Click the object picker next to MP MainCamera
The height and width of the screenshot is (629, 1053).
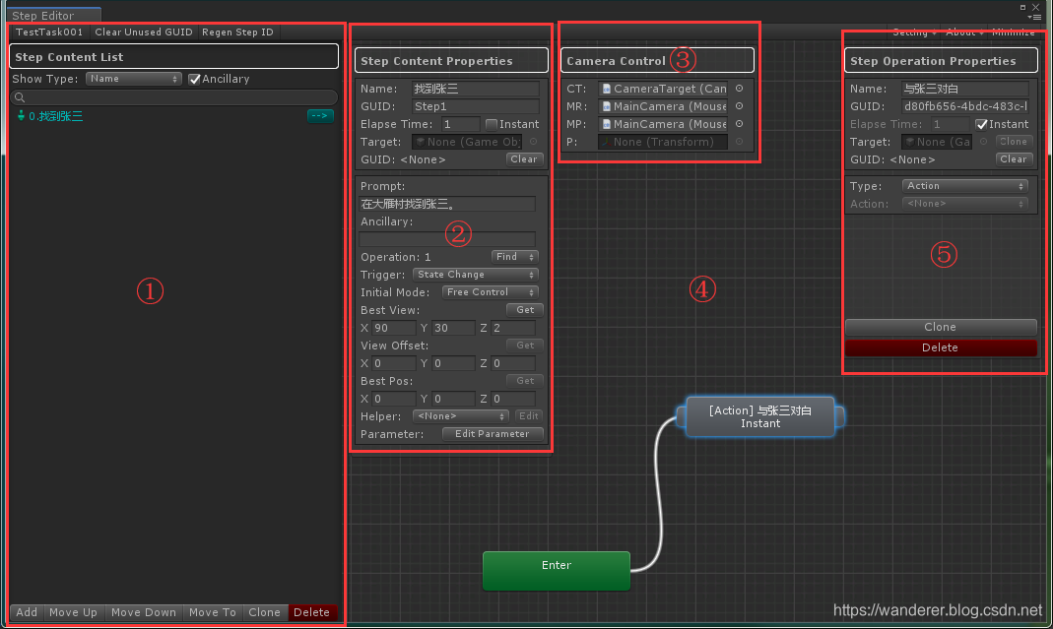click(x=740, y=124)
